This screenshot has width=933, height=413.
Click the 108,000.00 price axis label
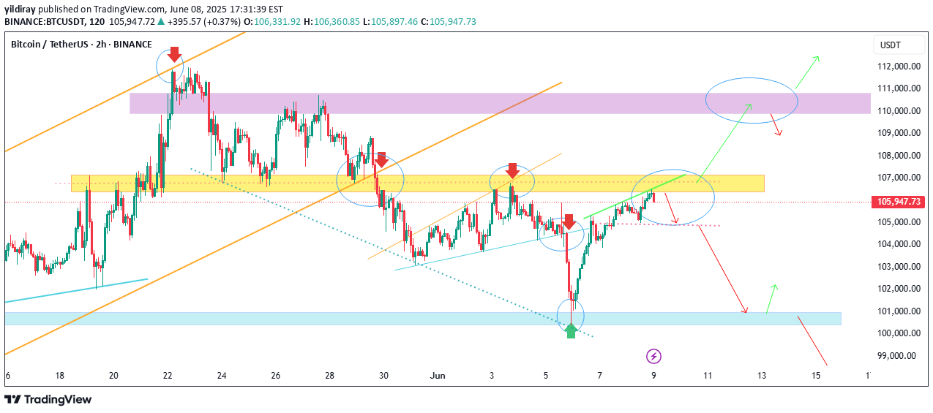[897, 156]
